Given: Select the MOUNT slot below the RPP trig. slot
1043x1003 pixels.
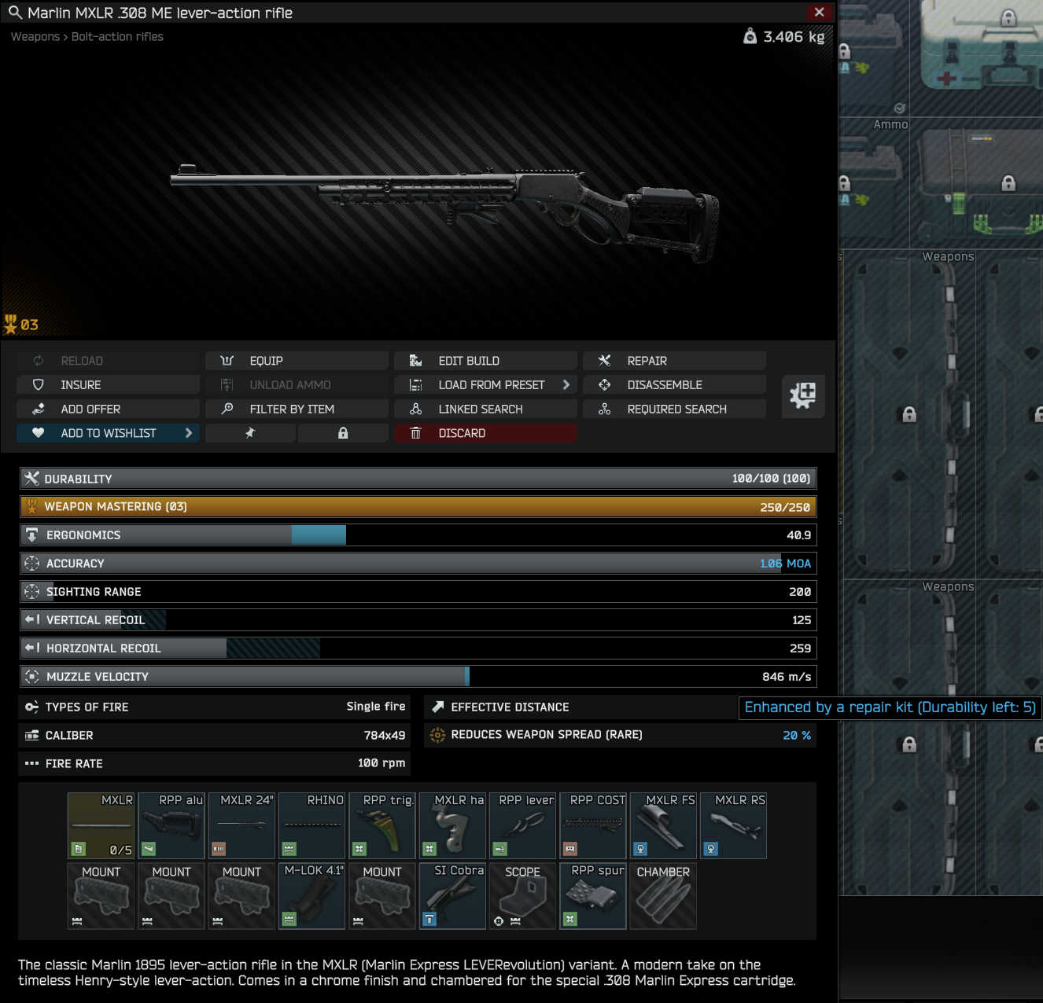Looking at the screenshot, I should 382,896.
